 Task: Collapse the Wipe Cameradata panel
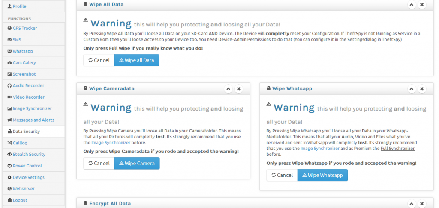tap(228, 89)
